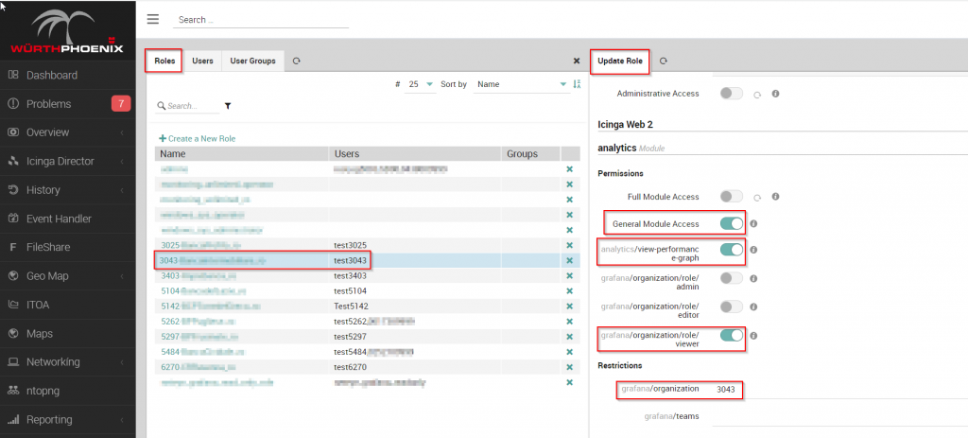Image resolution: width=968 pixels, height=438 pixels.
Task: Click the roles list Search field
Action: coord(188,106)
